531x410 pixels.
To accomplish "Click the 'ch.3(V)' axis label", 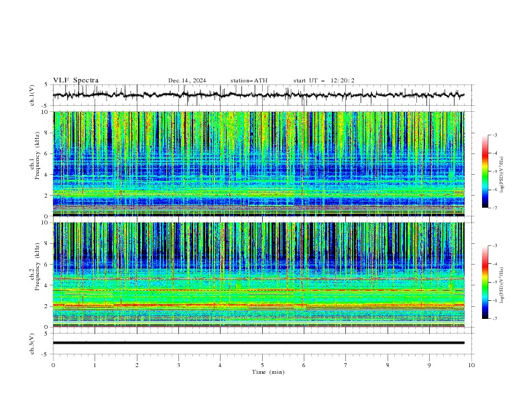I will pyautogui.click(x=32, y=344).
